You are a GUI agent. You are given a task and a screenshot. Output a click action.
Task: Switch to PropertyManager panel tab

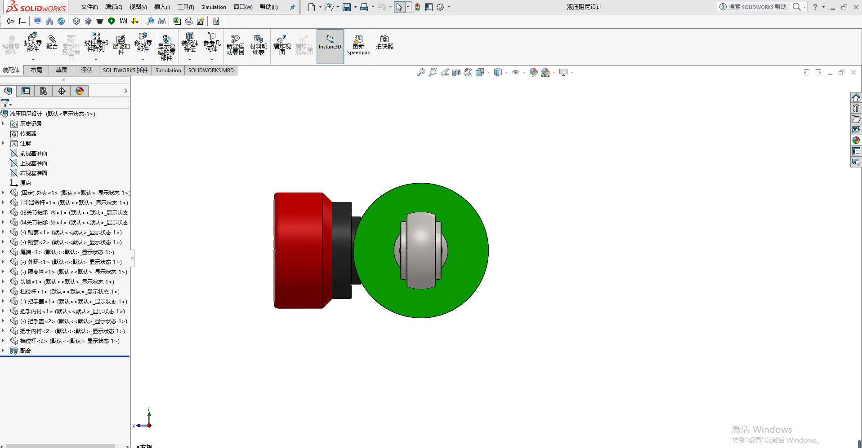pyautogui.click(x=26, y=91)
